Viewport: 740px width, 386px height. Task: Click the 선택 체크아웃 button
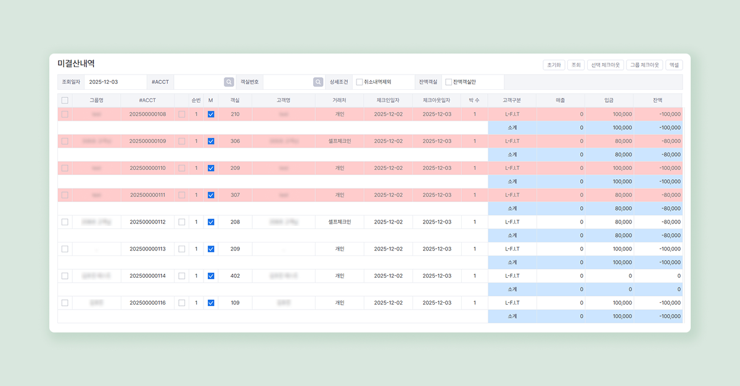click(x=605, y=65)
